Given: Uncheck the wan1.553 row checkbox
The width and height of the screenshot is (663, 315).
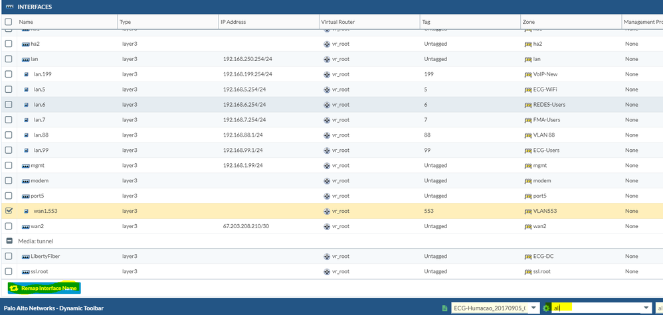Looking at the screenshot, I should point(9,211).
